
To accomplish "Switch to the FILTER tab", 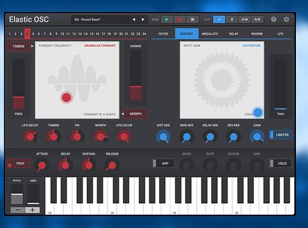I will 163,34.
